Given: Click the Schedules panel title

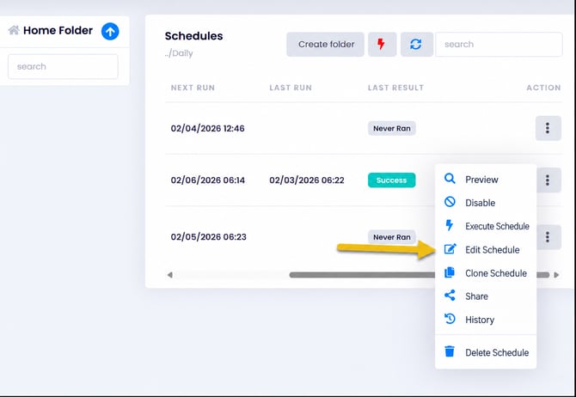Looking at the screenshot, I should pyautogui.click(x=193, y=36).
